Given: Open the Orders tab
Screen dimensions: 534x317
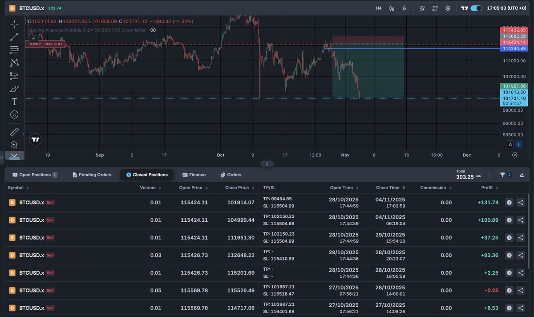Looking at the screenshot, I should pyautogui.click(x=231, y=175).
